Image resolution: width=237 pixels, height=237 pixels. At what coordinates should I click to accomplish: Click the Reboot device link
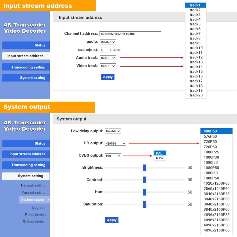click(x=34, y=222)
